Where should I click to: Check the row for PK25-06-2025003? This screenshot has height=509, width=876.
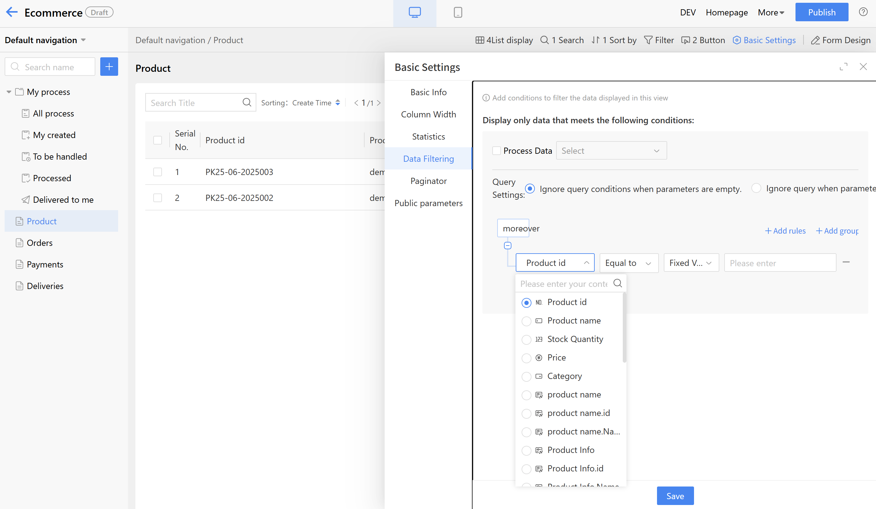(158, 172)
